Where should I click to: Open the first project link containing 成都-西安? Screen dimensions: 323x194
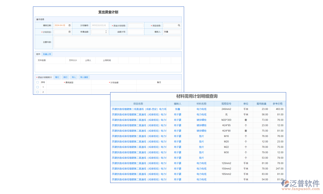click(x=139, y=109)
